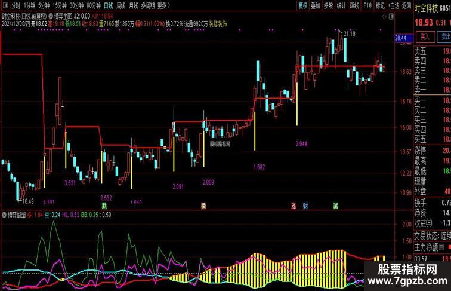The width and height of the screenshot is (451, 291).
Task: Click the green 跌 event marker
Action: point(104,206)
